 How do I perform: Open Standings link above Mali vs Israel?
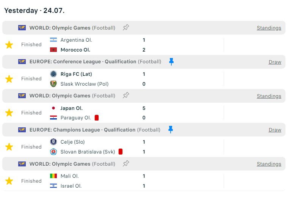269,164
